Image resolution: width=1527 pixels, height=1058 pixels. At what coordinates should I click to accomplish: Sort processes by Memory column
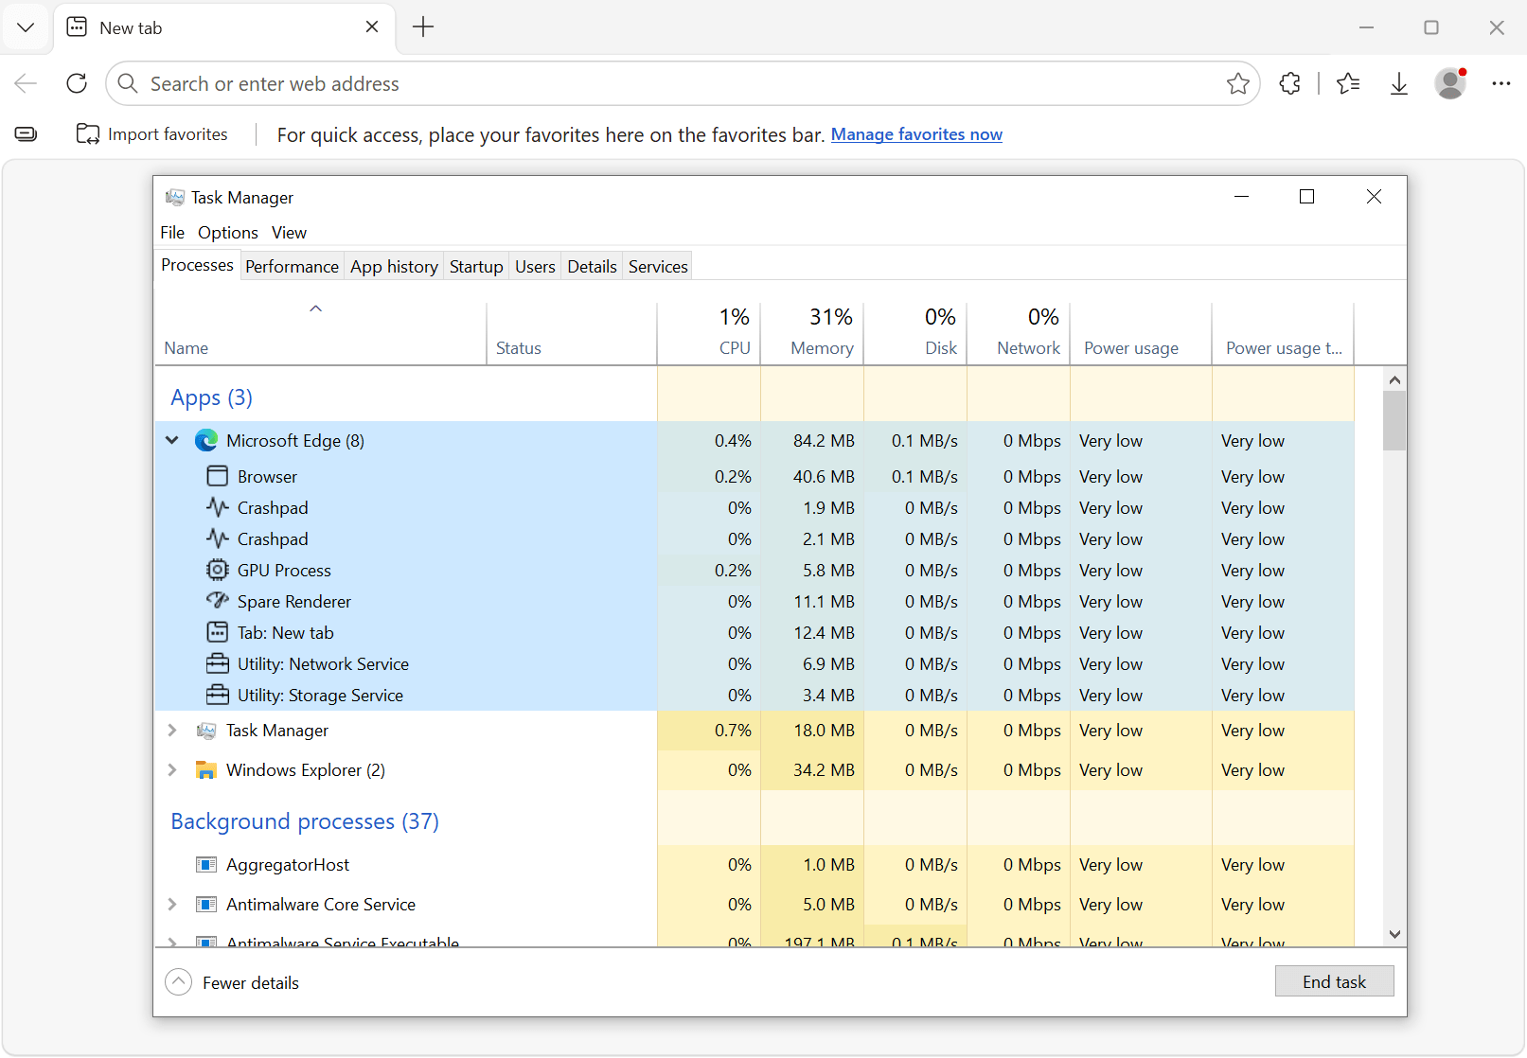[x=812, y=333]
